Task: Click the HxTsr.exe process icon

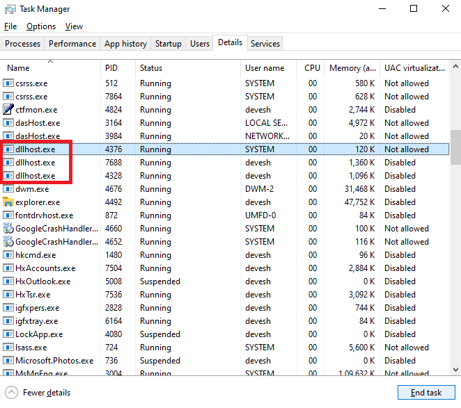Action: (8, 295)
